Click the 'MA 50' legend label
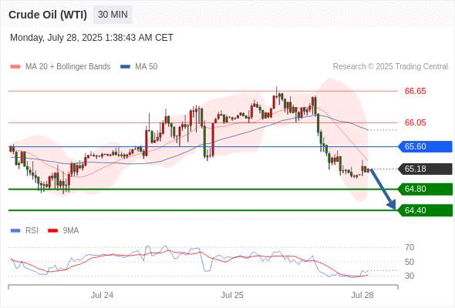Screen dimensions: 455x308 click(x=147, y=67)
